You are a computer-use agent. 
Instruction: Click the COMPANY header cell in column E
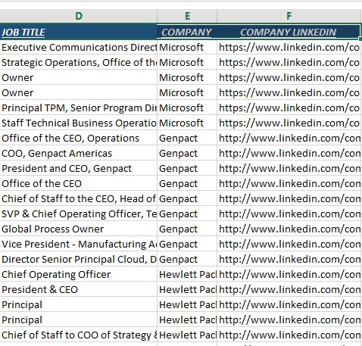(187, 32)
